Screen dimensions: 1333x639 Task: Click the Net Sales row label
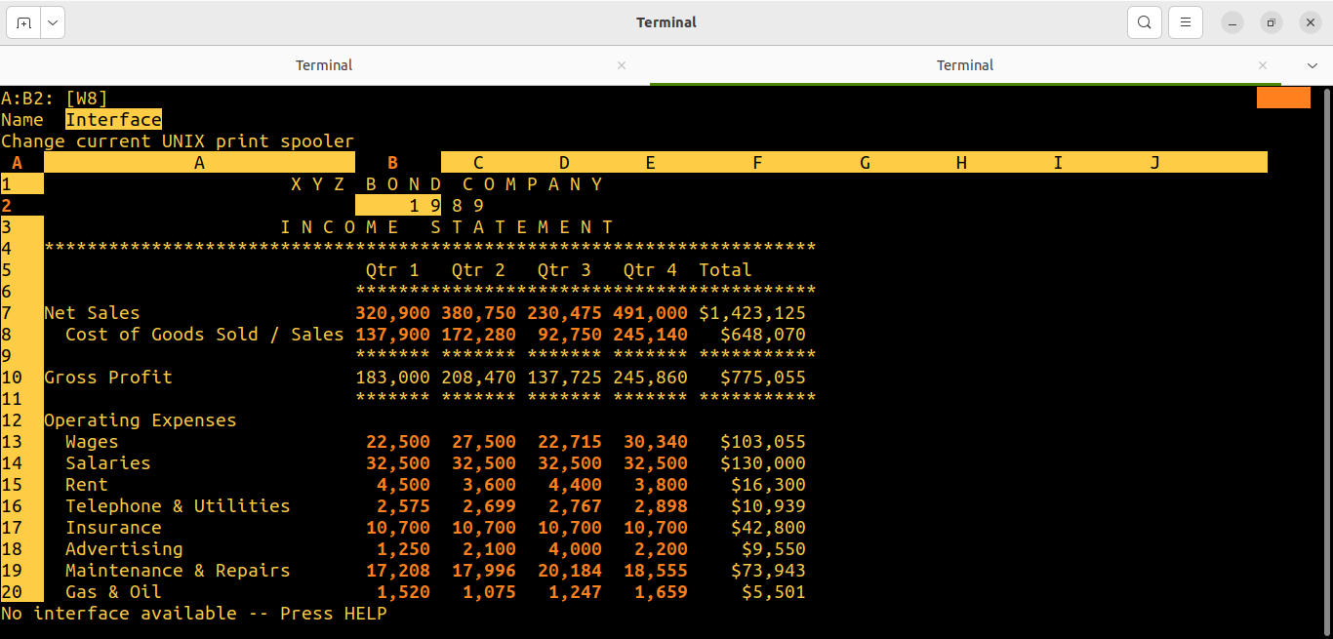click(x=92, y=313)
